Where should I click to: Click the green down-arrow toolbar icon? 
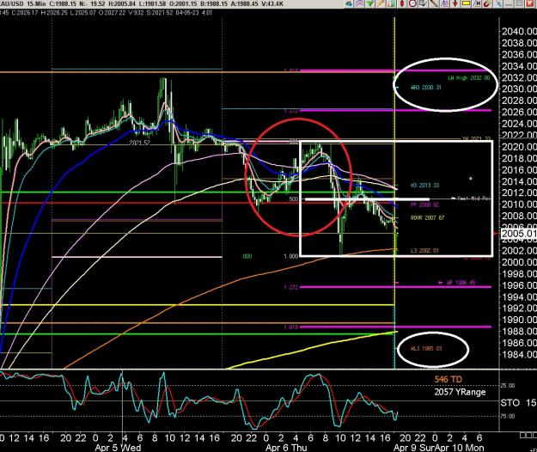point(369,3)
